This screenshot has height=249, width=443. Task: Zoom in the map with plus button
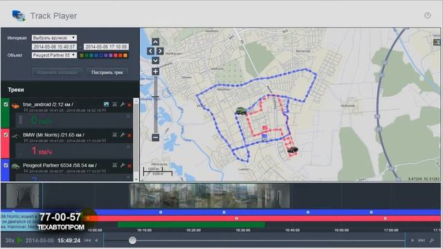tap(155, 71)
